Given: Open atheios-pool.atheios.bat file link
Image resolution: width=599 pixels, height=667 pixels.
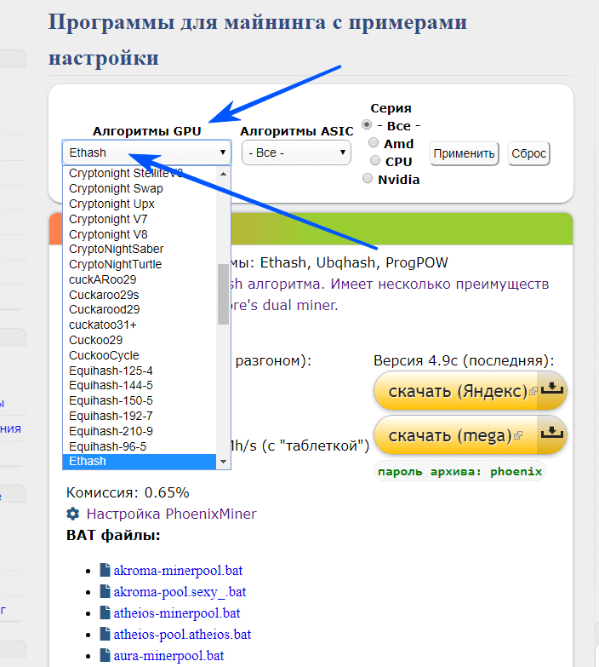Looking at the screenshot, I should click(x=182, y=635).
